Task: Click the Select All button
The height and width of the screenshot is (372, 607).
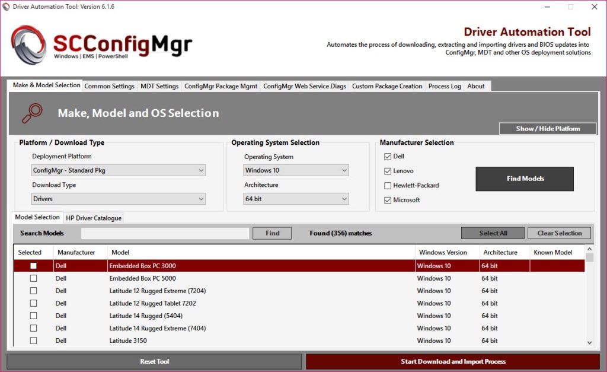Action: click(x=493, y=233)
